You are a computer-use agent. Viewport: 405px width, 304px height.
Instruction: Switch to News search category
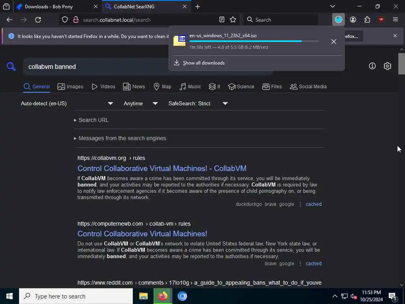click(134, 87)
